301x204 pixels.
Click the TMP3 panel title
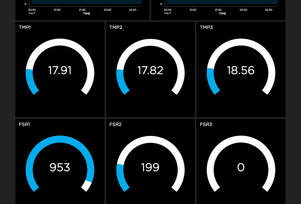[x=206, y=27]
